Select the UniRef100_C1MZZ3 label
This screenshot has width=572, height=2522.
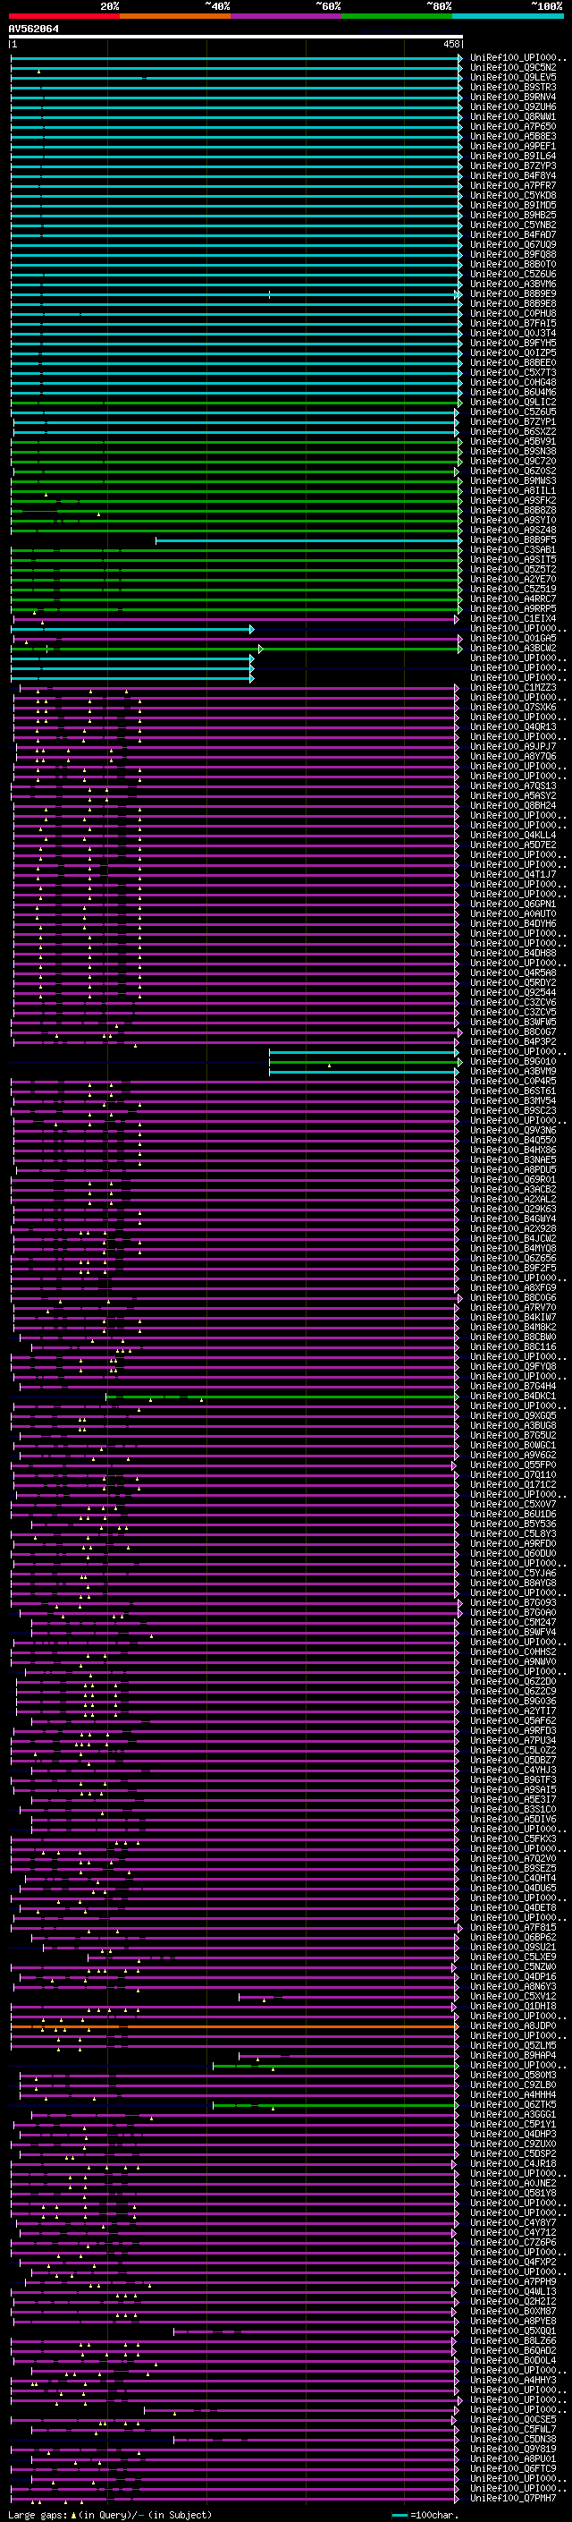pos(512,687)
